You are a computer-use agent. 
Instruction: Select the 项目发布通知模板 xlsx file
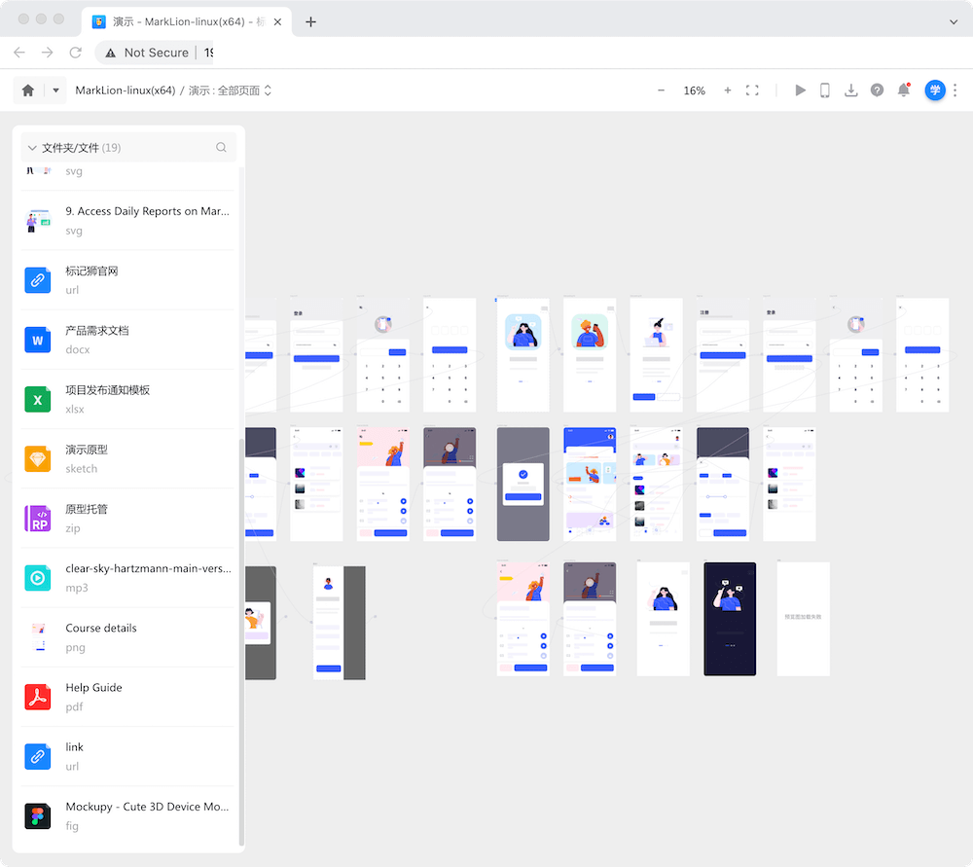coord(107,398)
